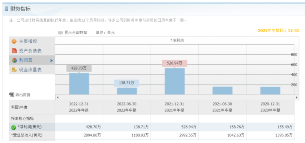Click the chart's left scroll arrow
305x143 pixels.
click(x=58, y=97)
